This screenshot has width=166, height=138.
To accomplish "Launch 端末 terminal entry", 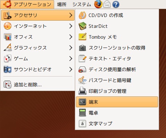I will pos(117,102).
